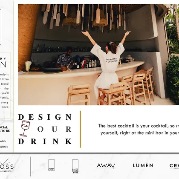Click the glass of napkins on the bar counter
This screenshot has width=179, height=179.
click(x=28, y=66)
